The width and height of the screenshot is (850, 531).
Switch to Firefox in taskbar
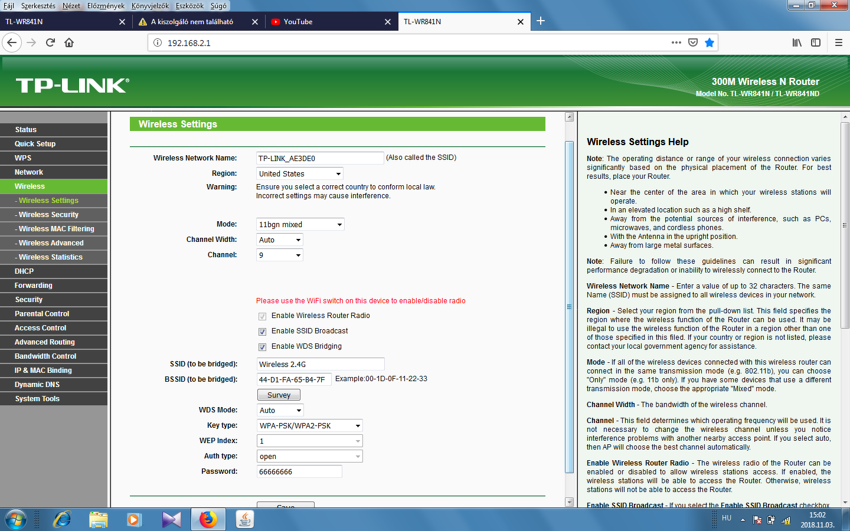pos(208,519)
